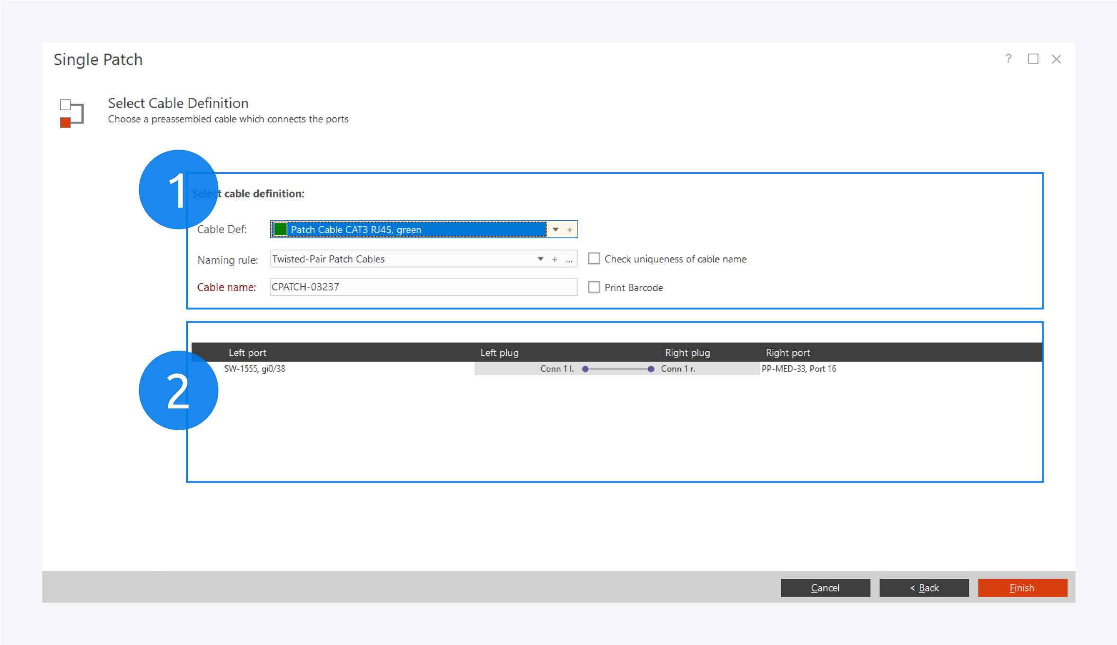Click the Right port column header
This screenshot has width=1117, height=645.
(788, 353)
